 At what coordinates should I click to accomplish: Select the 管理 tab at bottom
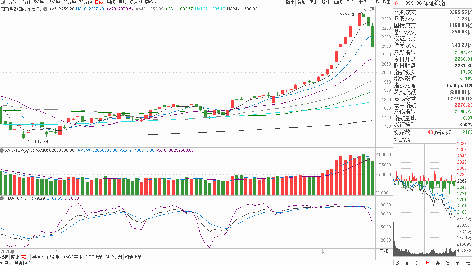pos(25,257)
